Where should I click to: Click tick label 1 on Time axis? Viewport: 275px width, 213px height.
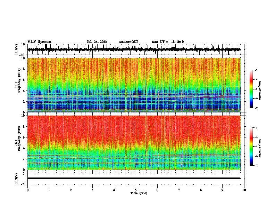[49, 190]
